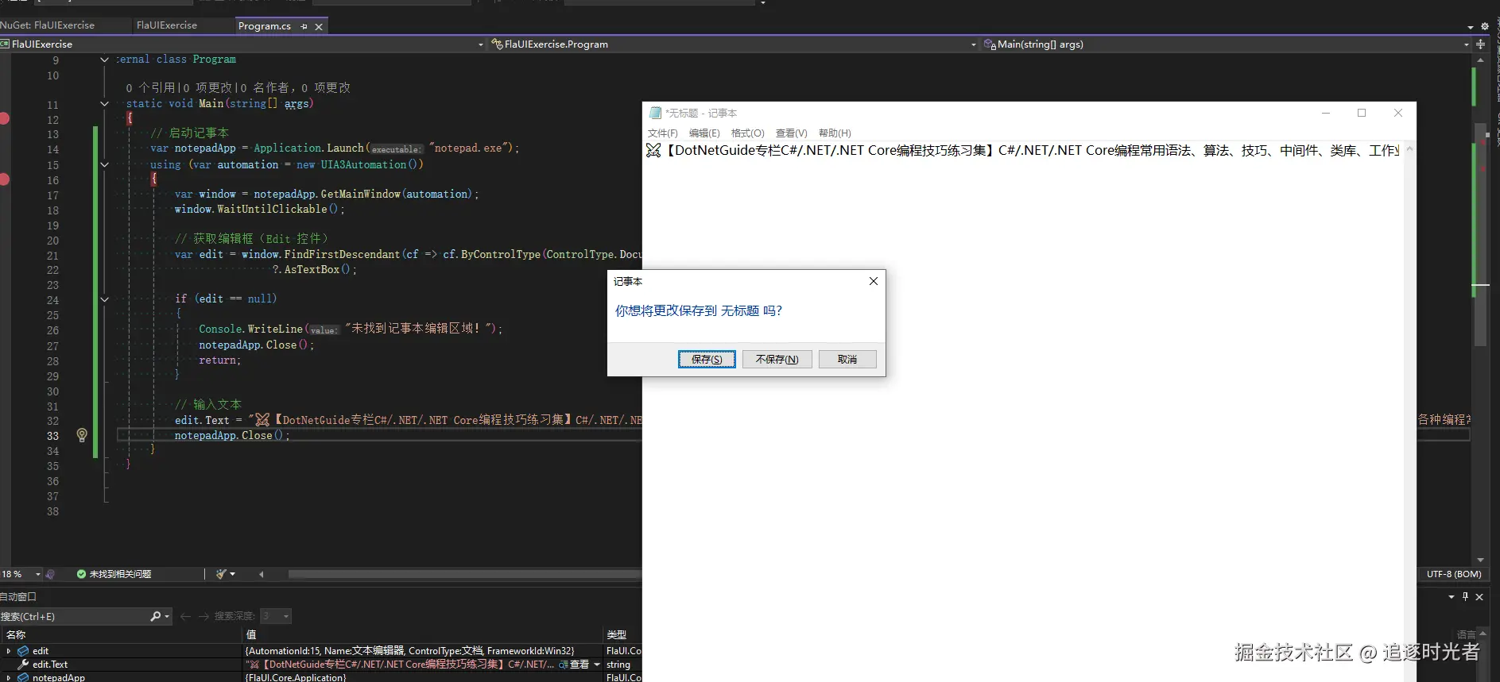1500x682 pixels.
Task: Click the edit.Text wrench property icon
Action: click(x=23, y=665)
